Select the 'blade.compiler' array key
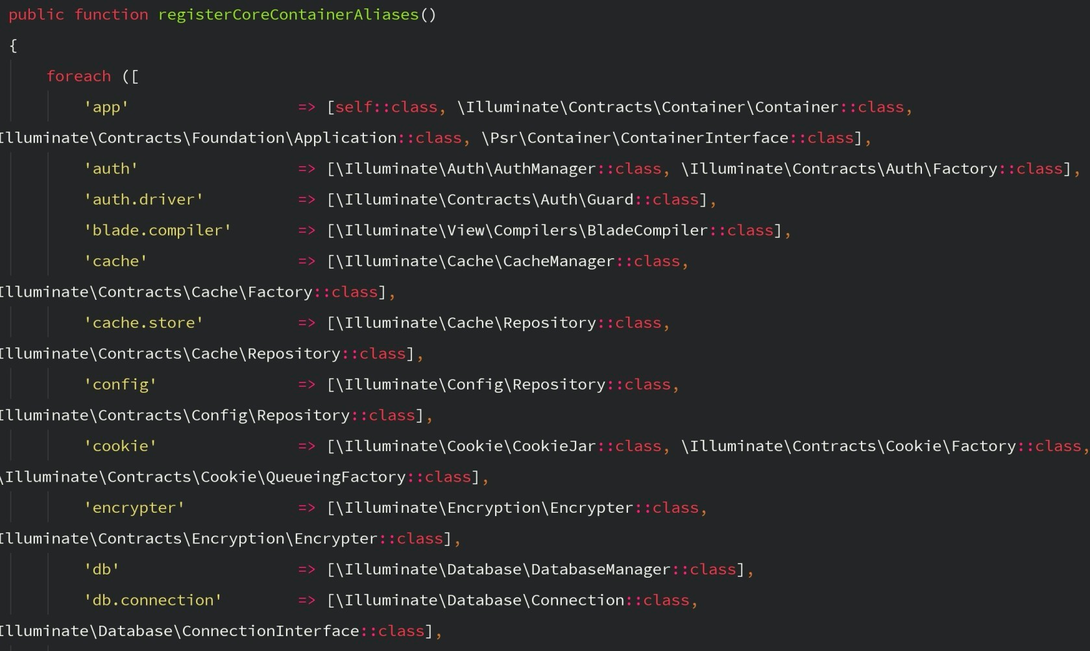1090x651 pixels. 158,230
